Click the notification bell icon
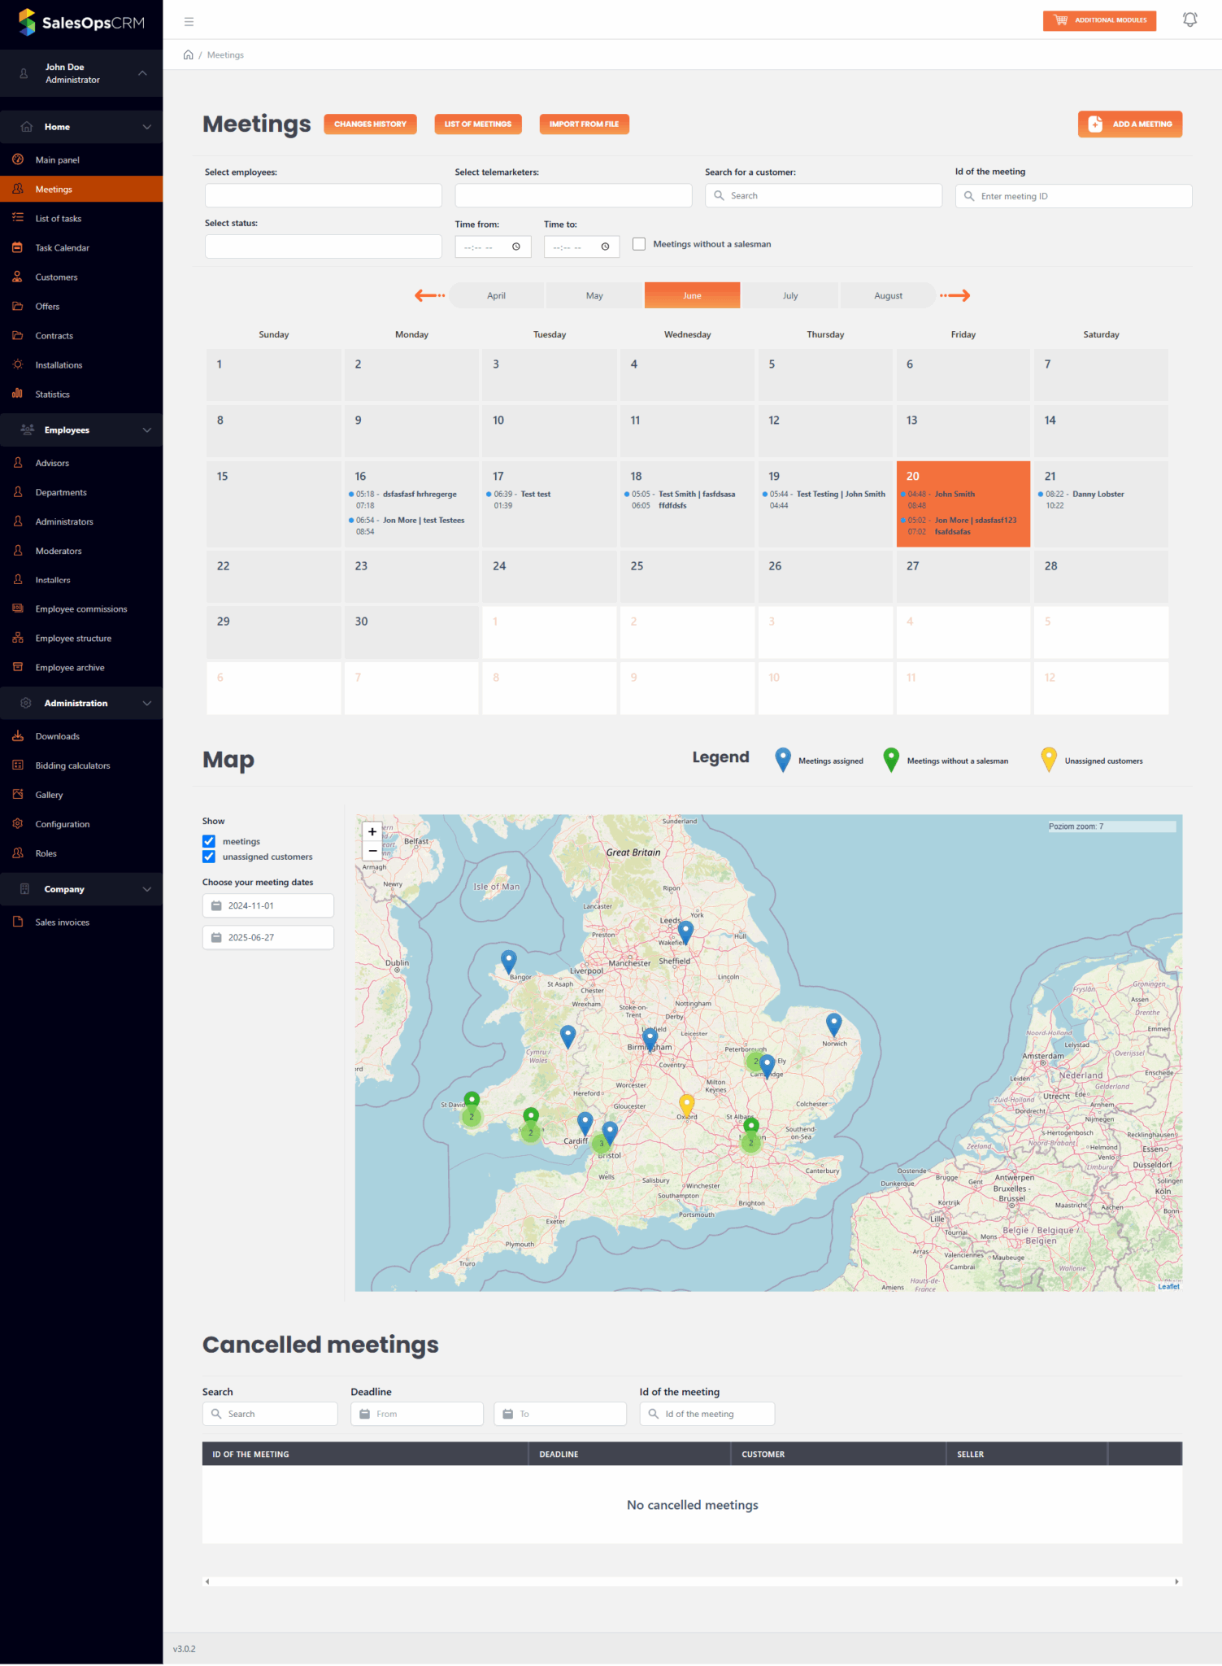This screenshot has height=1666, width=1222. click(1189, 20)
